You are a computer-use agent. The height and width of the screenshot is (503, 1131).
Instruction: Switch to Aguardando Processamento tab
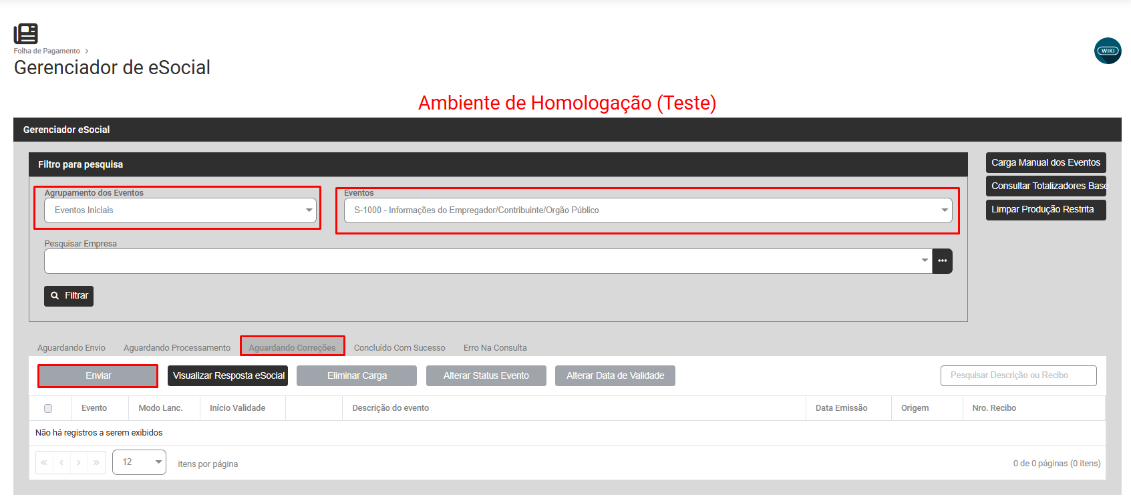click(177, 348)
